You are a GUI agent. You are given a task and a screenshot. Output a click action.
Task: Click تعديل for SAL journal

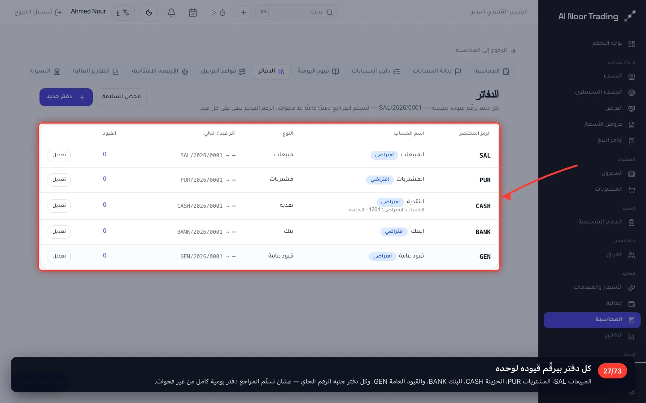coord(59,155)
